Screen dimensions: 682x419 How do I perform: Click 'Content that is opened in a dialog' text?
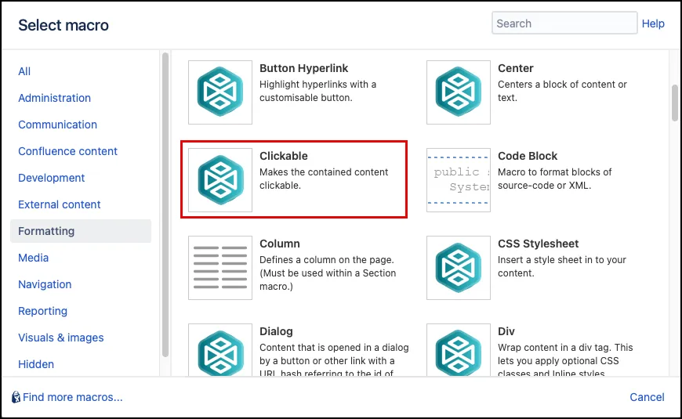click(x=334, y=360)
